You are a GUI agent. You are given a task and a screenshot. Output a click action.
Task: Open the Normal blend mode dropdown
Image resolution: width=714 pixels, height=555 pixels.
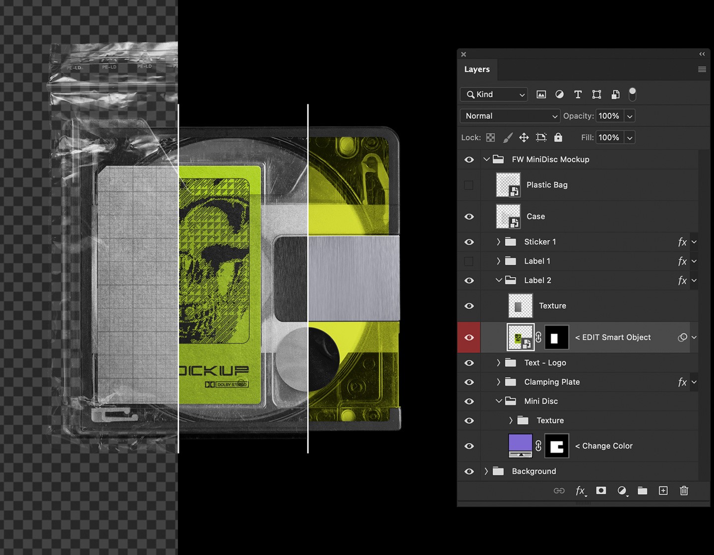point(509,115)
